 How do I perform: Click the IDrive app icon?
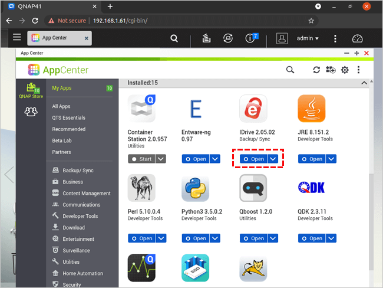pos(253,109)
